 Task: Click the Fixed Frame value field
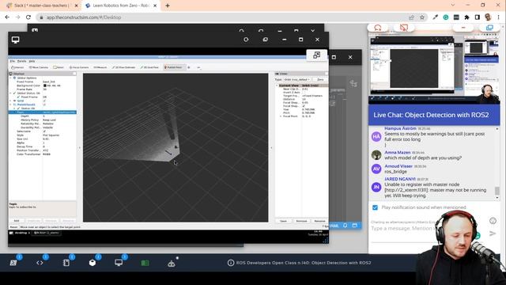(59, 82)
